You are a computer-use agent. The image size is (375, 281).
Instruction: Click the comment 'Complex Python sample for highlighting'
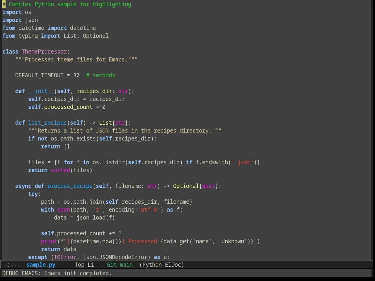(70, 4)
